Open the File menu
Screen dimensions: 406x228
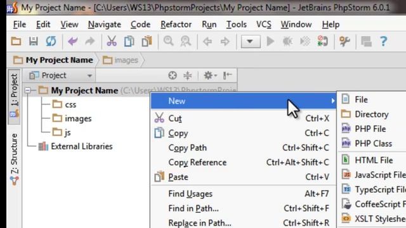tap(20, 25)
